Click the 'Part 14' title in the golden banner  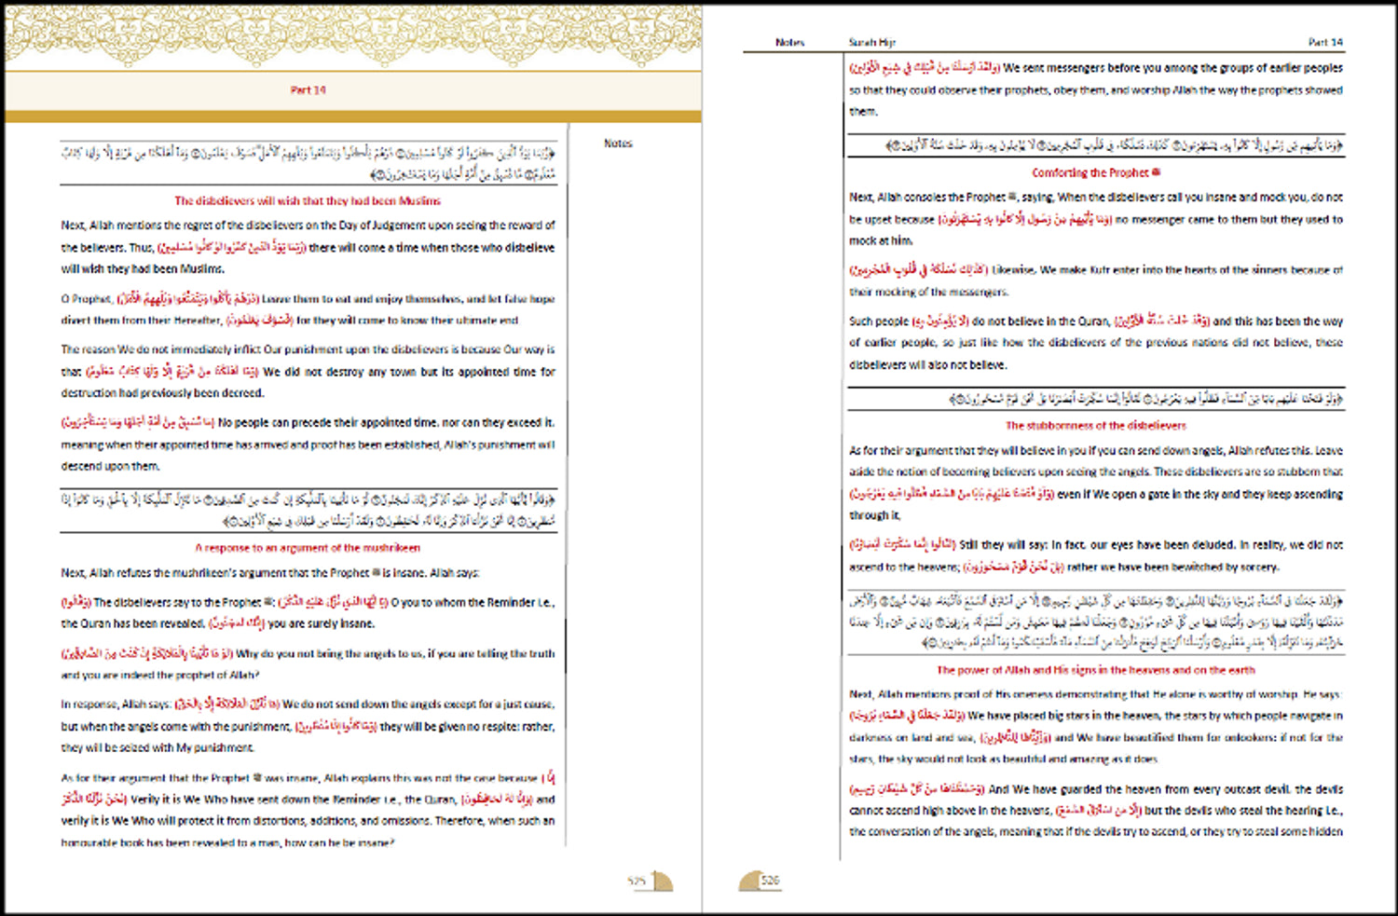point(308,90)
